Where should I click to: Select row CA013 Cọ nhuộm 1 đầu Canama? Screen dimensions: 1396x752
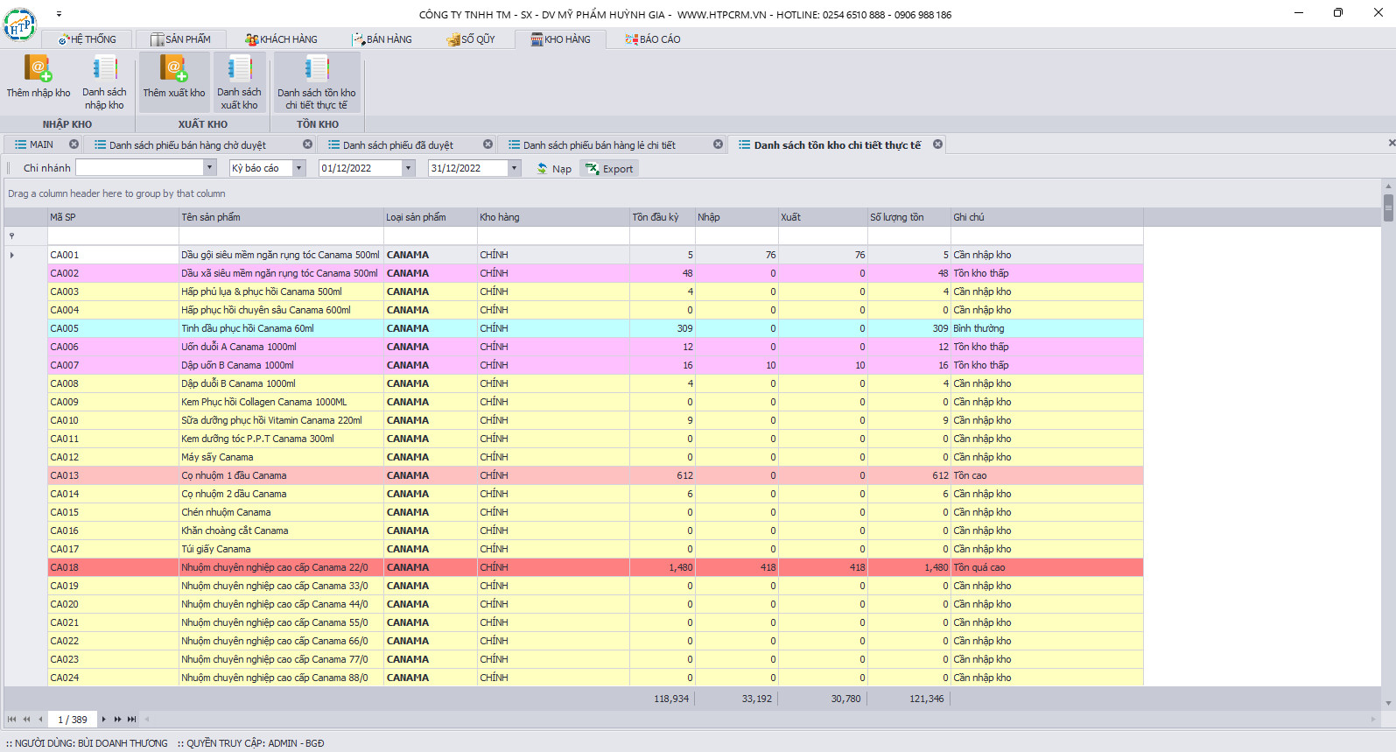click(x=595, y=475)
